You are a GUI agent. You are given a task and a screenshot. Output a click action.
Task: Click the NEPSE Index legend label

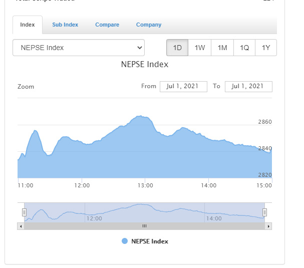click(x=150, y=241)
